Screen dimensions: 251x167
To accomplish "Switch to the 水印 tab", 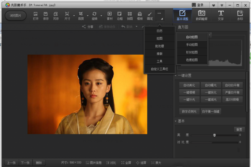I will [x=240, y=15].
